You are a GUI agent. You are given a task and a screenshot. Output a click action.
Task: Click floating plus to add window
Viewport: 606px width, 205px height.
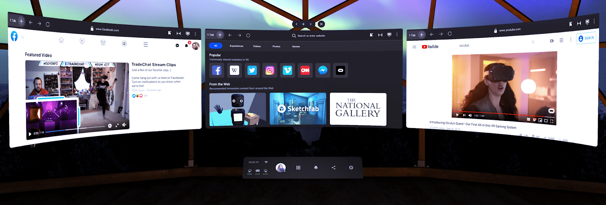303,24
